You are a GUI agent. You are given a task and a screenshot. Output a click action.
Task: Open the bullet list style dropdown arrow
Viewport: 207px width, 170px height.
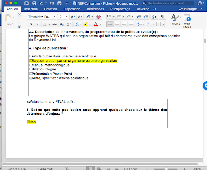(x=114, y=17)
